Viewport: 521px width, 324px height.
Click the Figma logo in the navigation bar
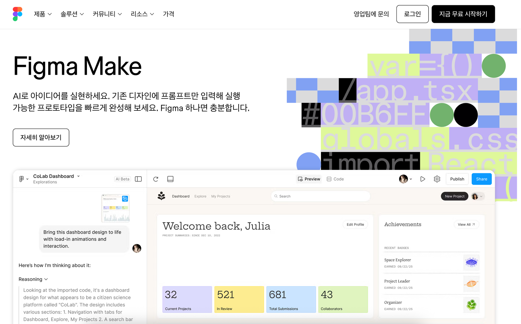(17, 14)
